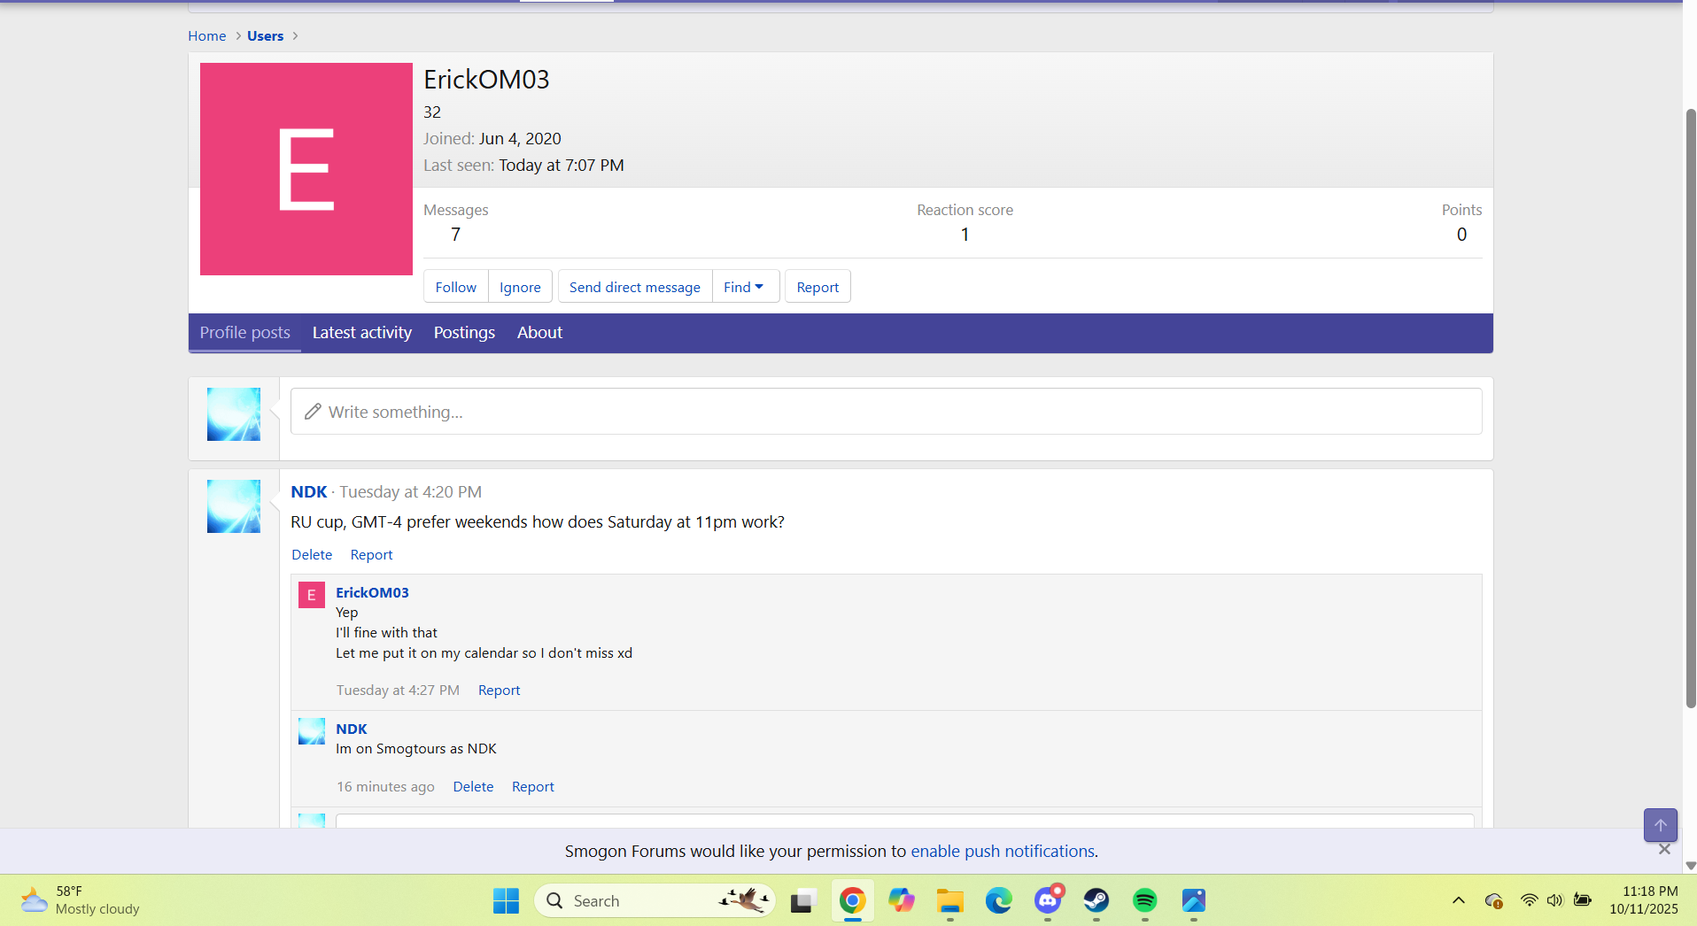Expand the Find dropdown menu
The image size is (1697, 926).
tap(745, 287)
